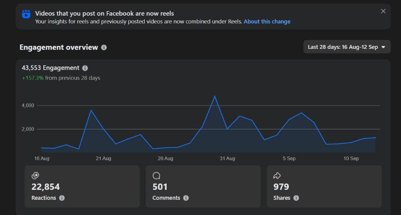Click info icon next to Shares label

(x=296, y=198)
